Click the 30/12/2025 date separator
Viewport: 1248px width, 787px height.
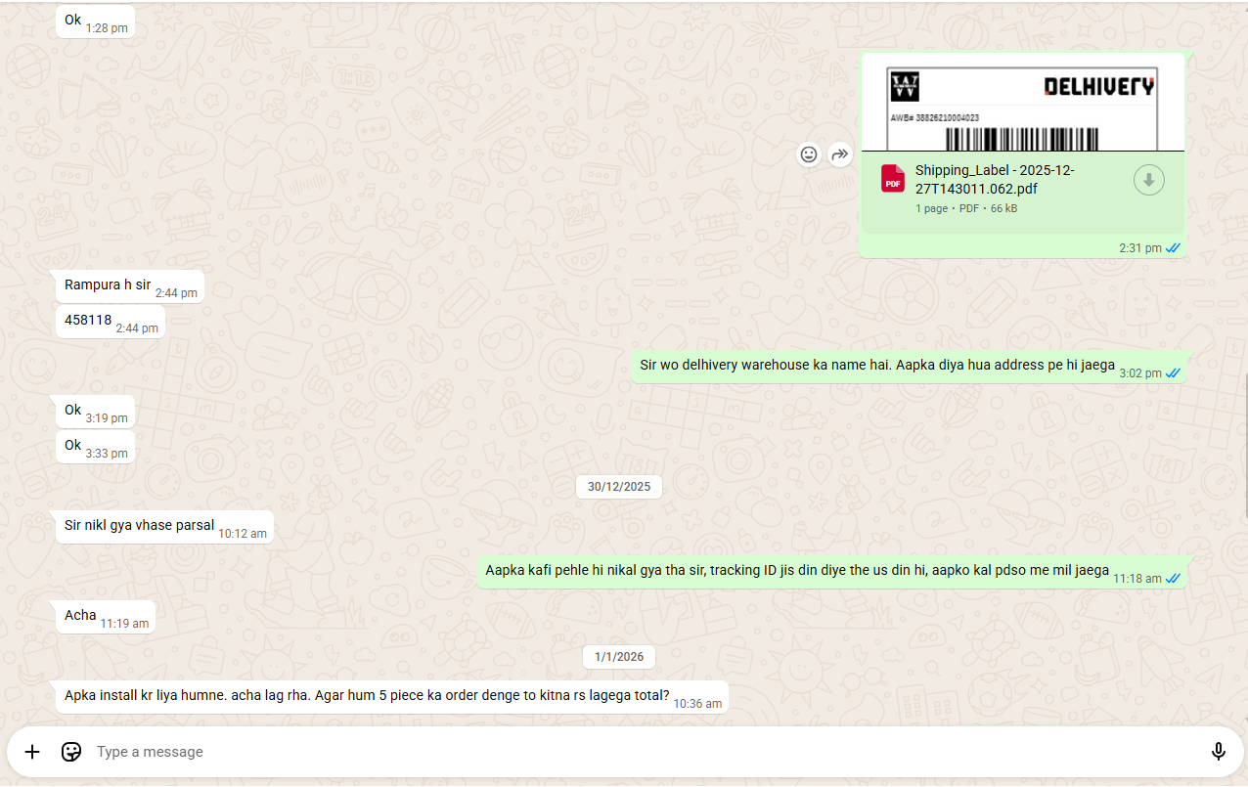click(618, 486)
